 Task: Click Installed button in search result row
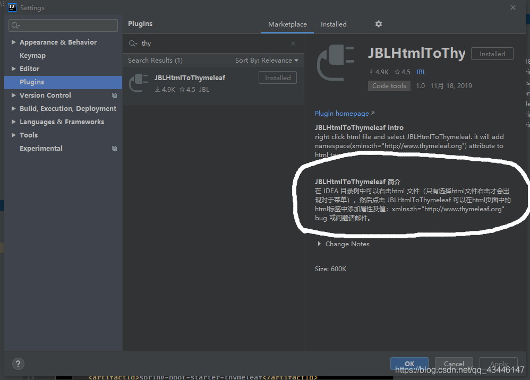pos(278,77)
